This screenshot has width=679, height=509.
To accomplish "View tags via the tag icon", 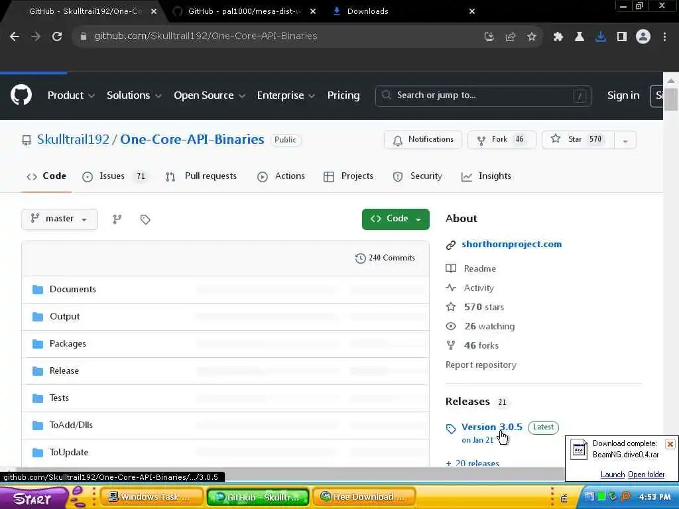I will (x=145, y=219).
